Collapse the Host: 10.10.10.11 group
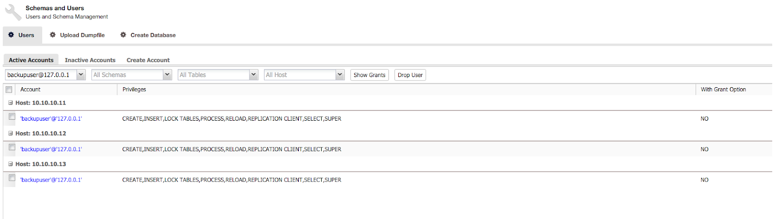 (x=11, y=103)
